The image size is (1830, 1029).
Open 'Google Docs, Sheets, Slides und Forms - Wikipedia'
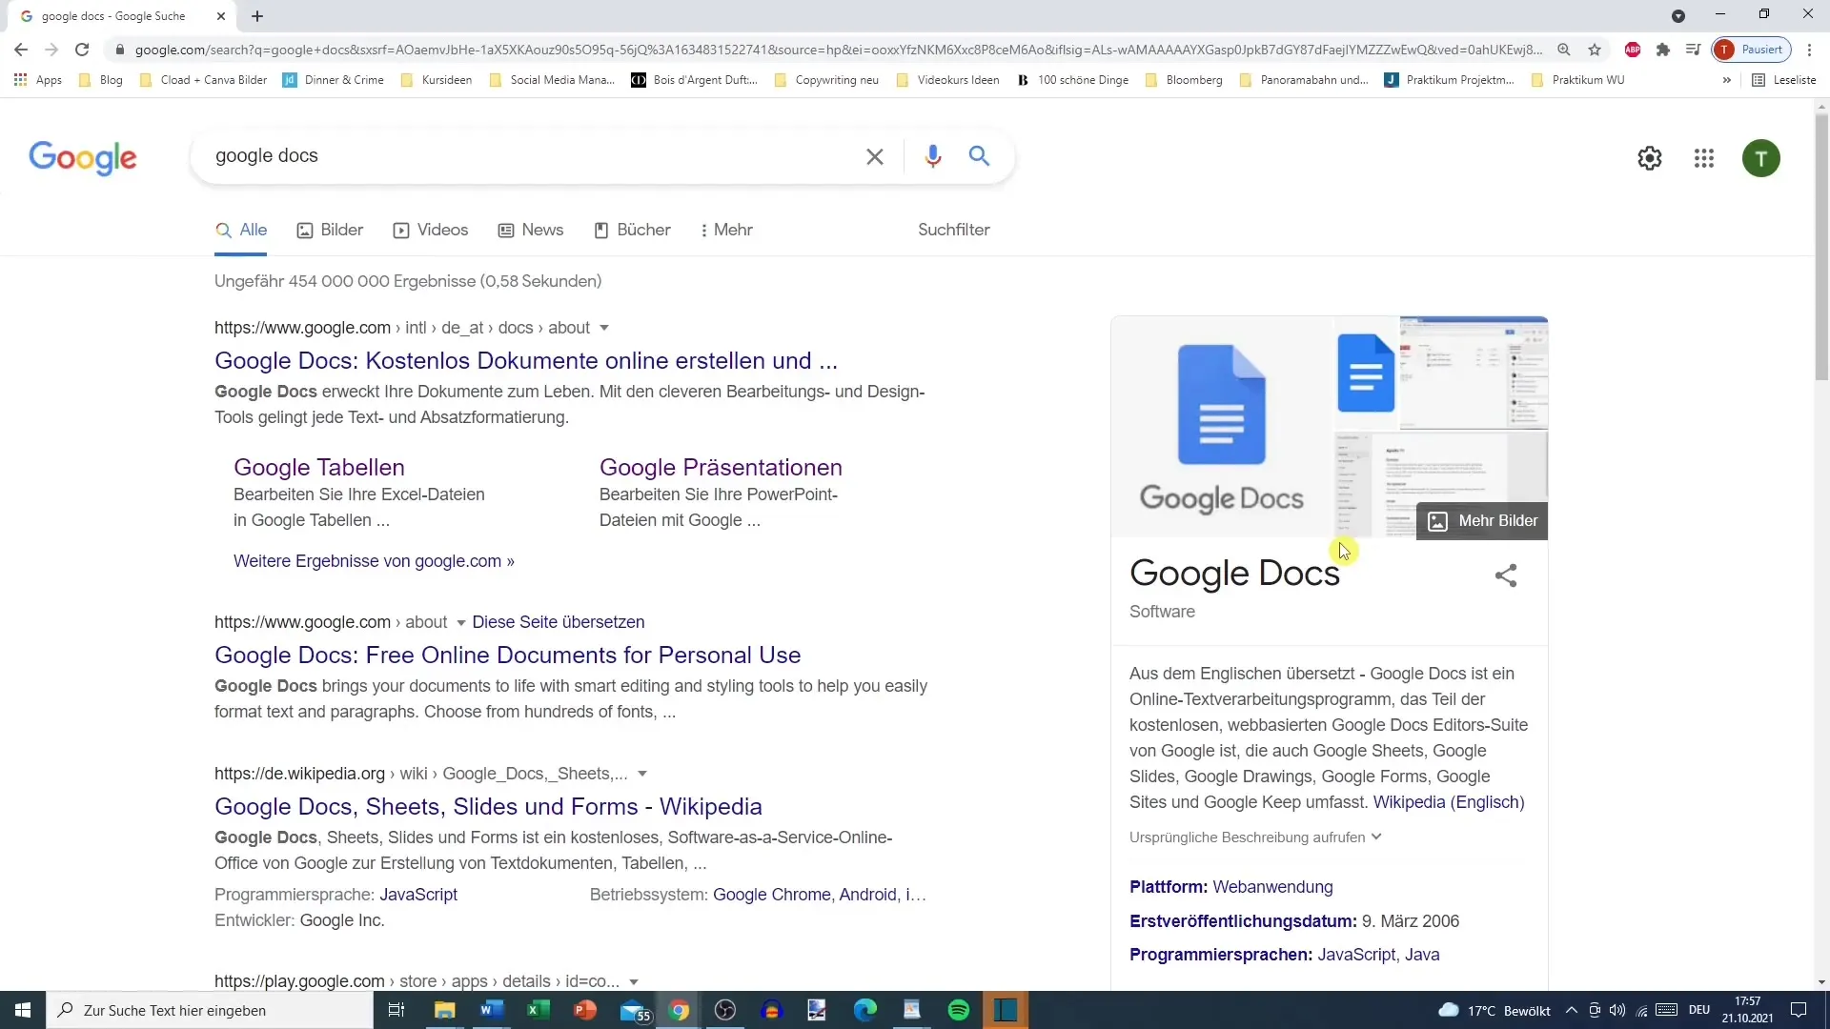488,807
